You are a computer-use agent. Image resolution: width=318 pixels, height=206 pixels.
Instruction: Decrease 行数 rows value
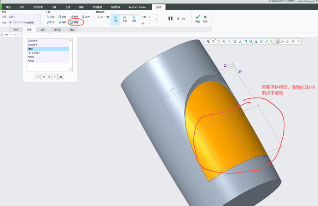coord(156,18)
